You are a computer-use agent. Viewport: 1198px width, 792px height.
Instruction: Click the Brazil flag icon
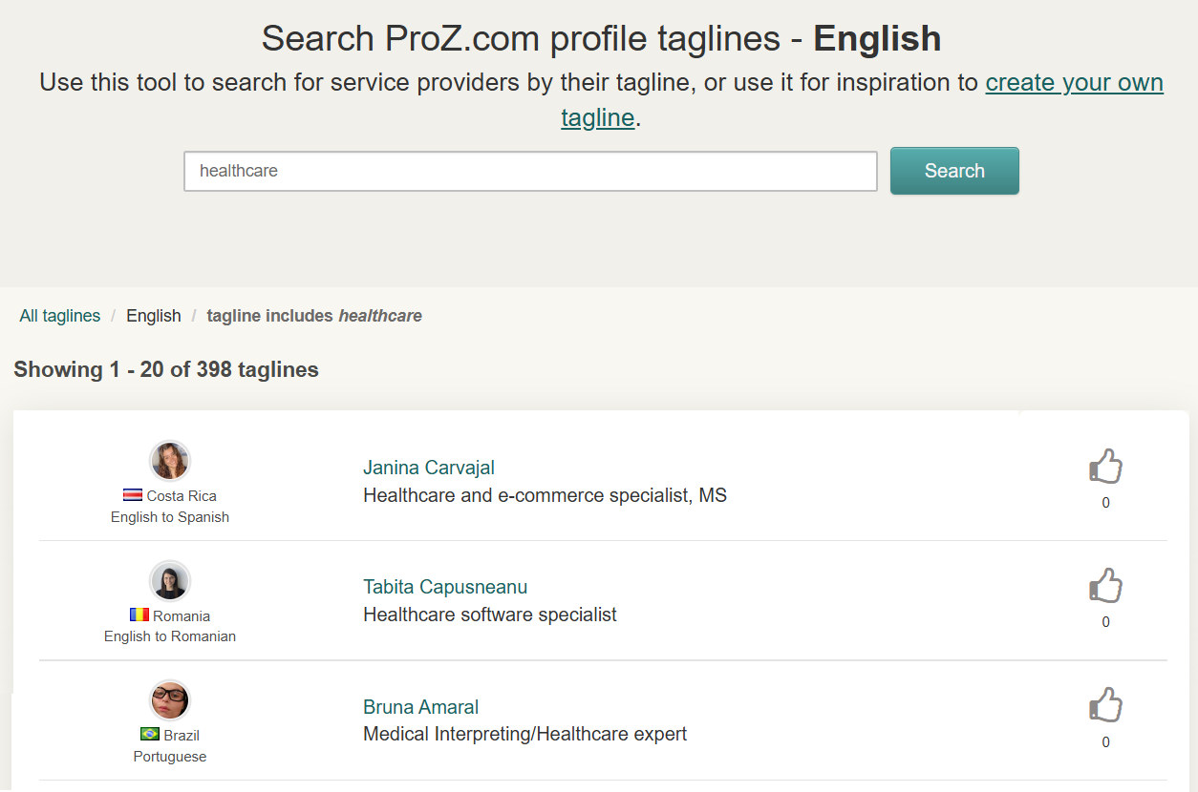point(150,735)
